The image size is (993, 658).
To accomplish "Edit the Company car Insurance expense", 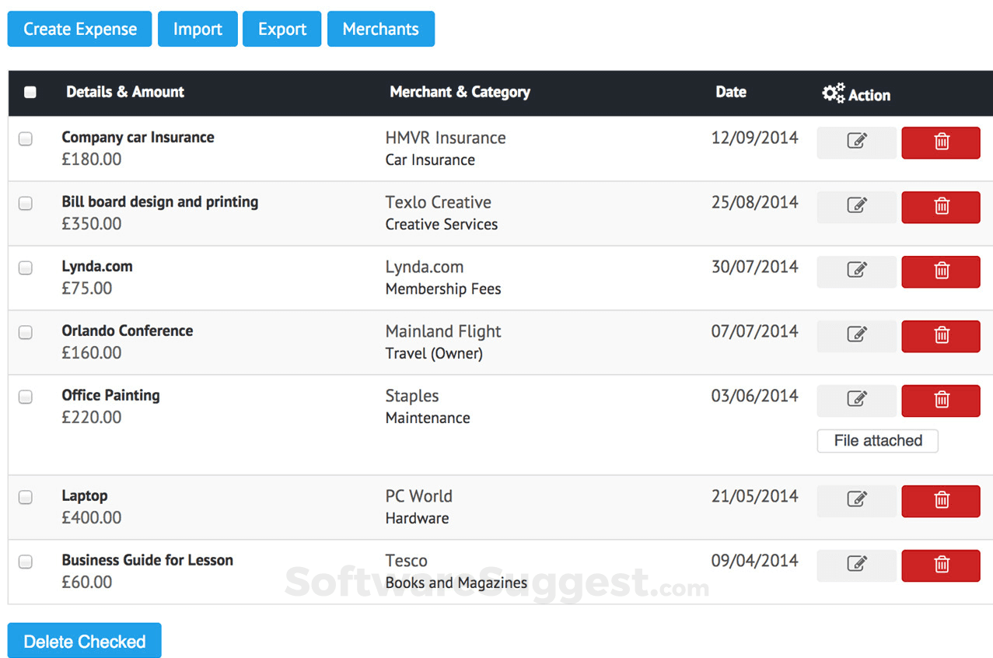I will click(856, 142).
